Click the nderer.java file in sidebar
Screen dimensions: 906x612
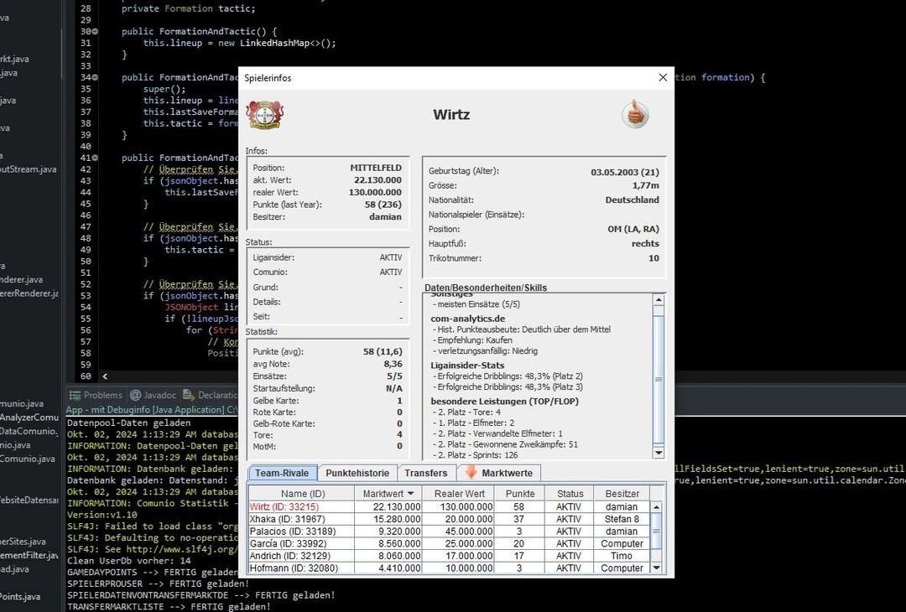click(21, 279)
